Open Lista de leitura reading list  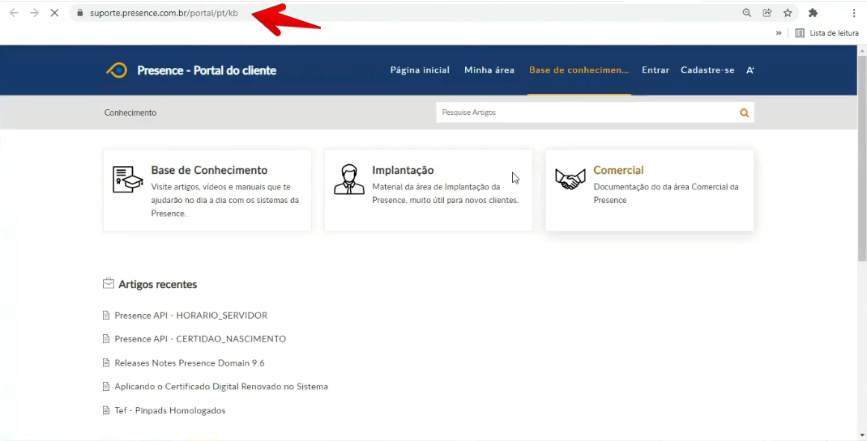(x=827, y=33)
